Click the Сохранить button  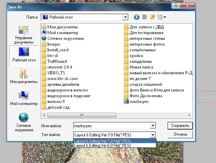(180, 126)
